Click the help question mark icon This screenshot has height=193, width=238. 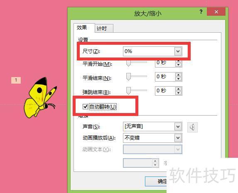[201, 12]
